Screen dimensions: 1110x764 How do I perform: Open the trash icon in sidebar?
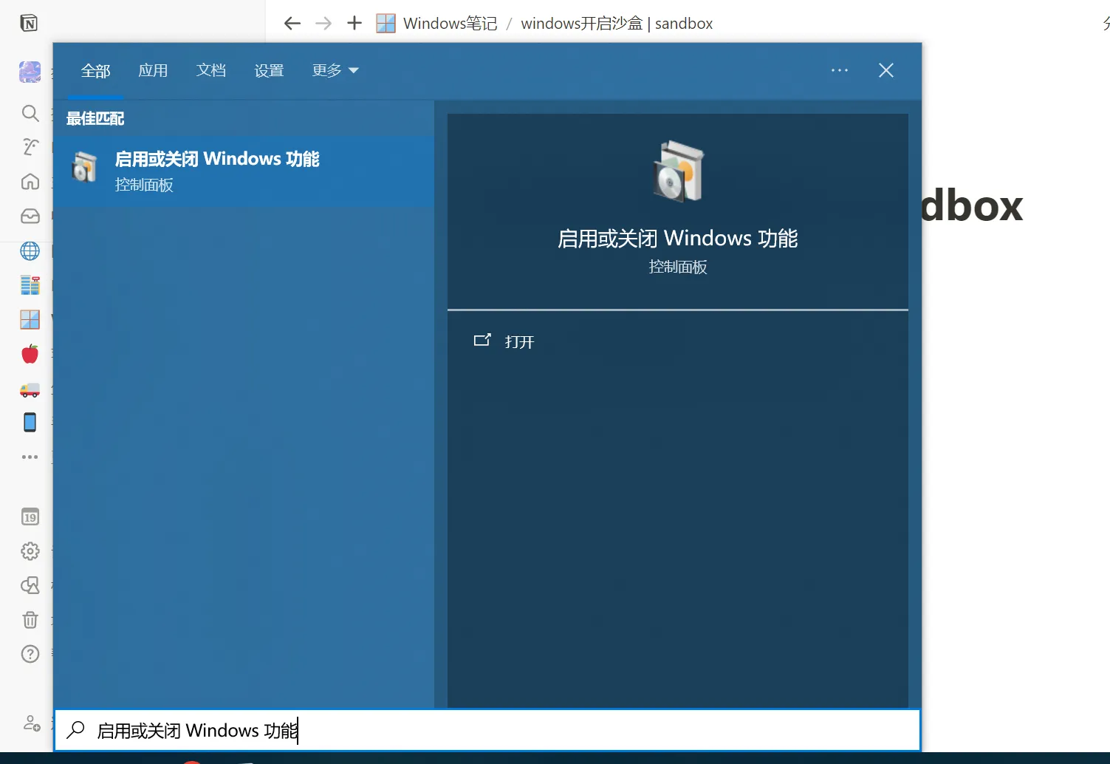pyautogui.click(x=30, y=619)
